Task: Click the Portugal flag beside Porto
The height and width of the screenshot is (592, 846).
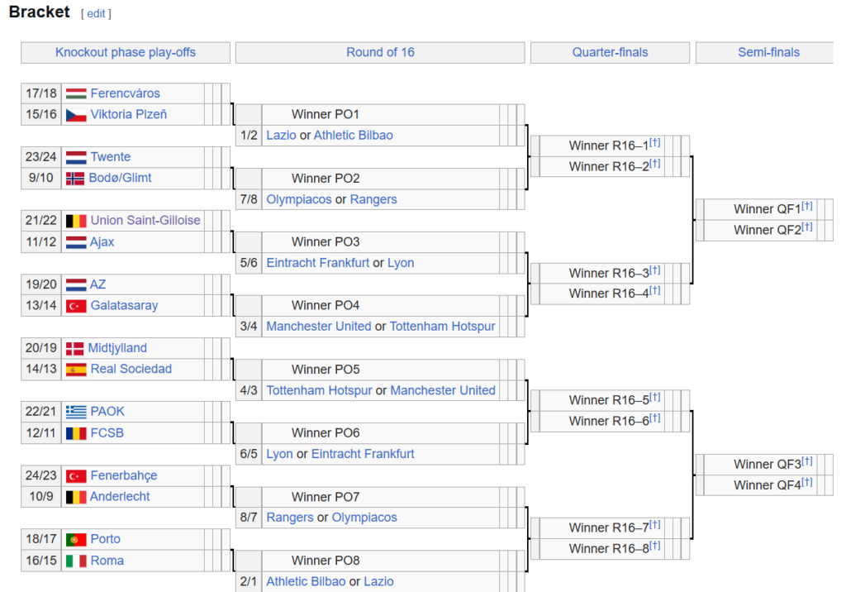Action: click(76, 540)
